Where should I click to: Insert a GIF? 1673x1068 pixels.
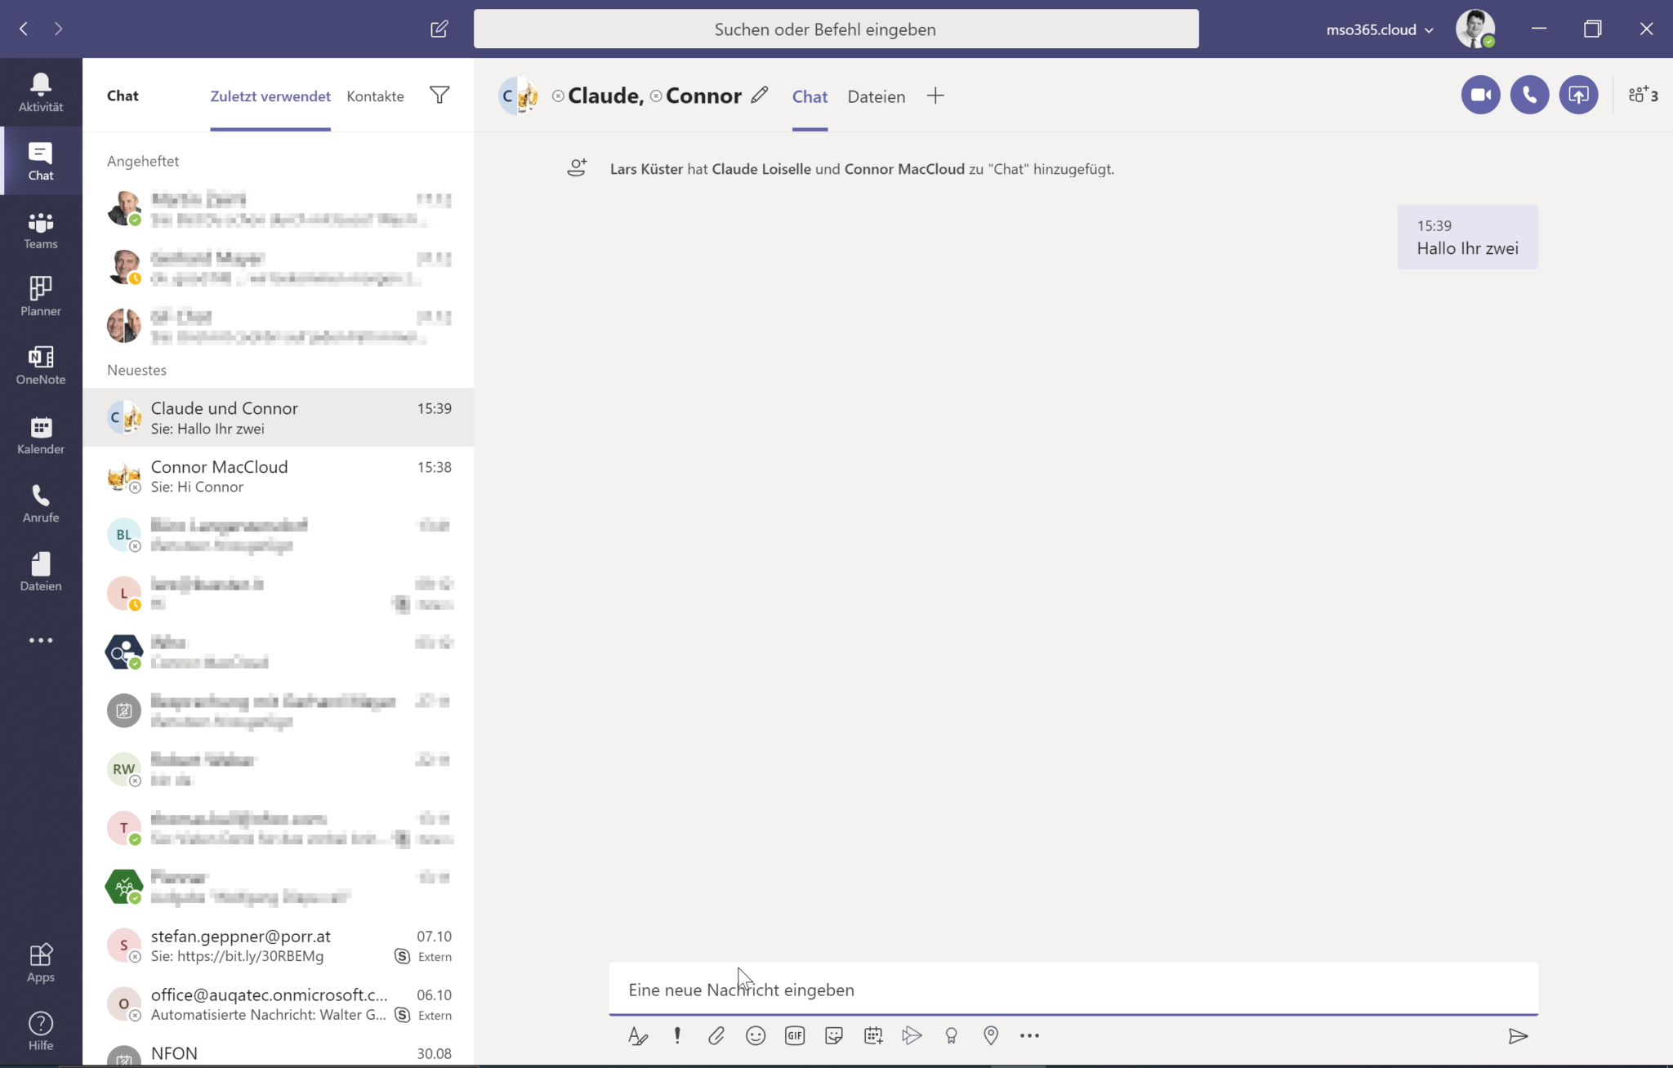pyautogui.click(x=795, y=1036)
